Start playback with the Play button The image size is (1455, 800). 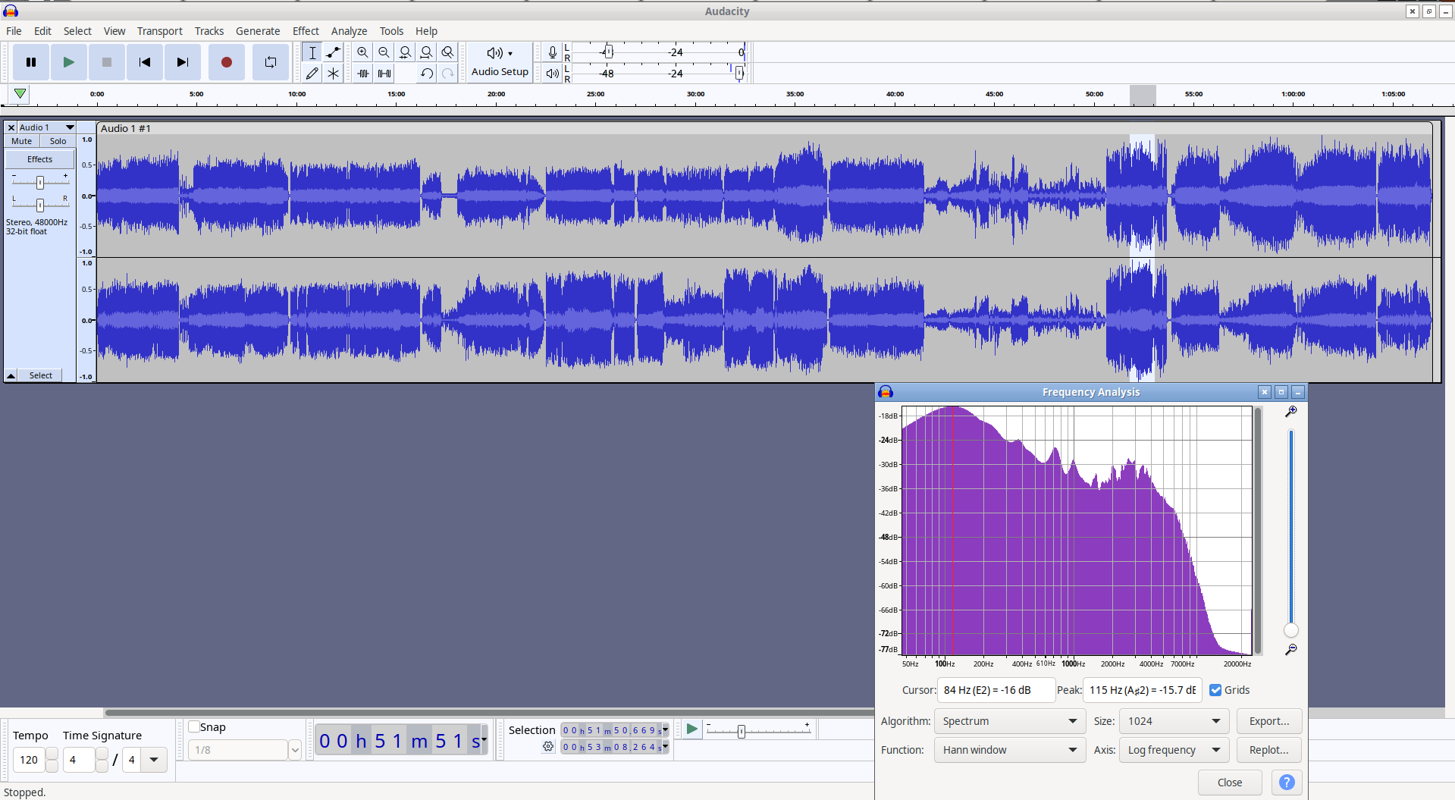(69, 62)
